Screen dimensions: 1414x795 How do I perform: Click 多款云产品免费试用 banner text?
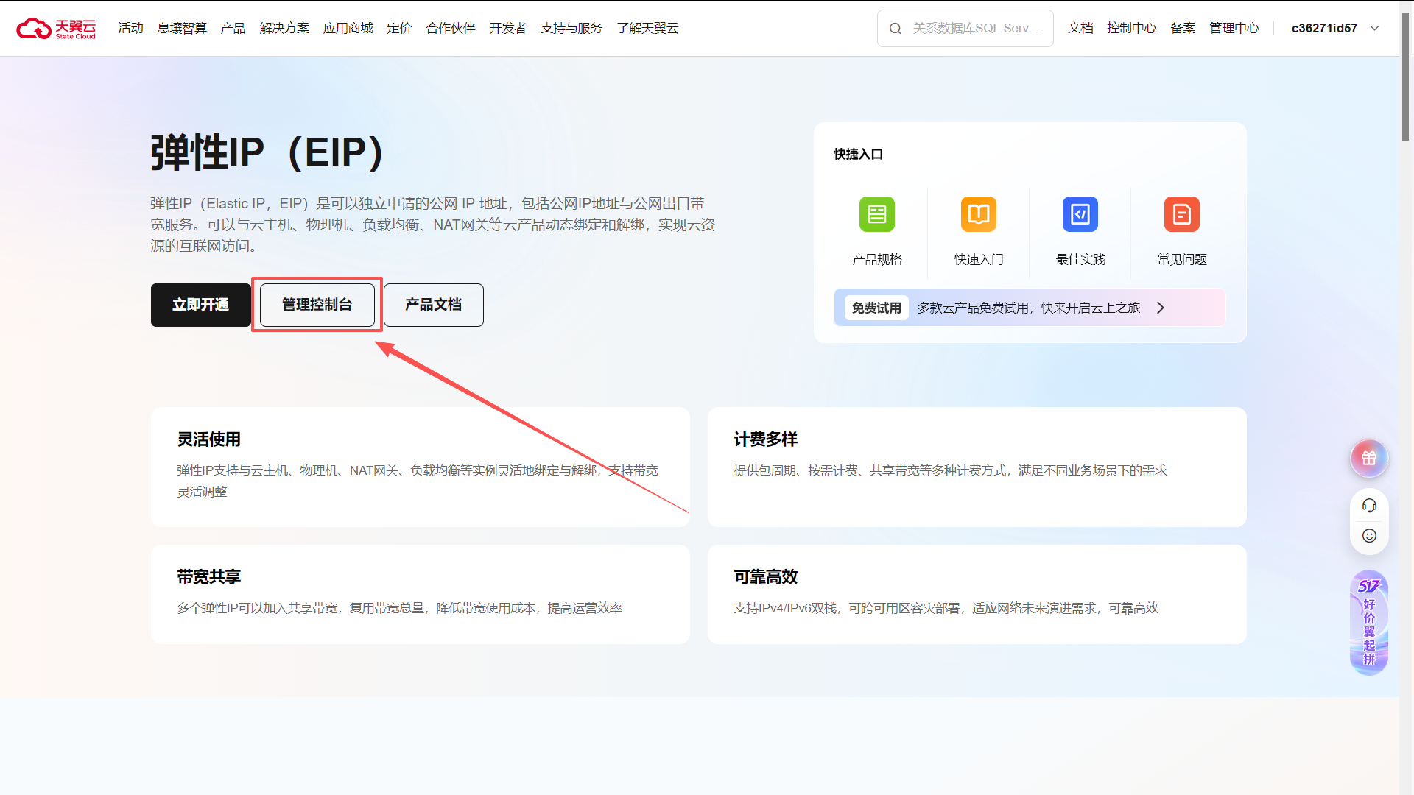[x=1029, y=308]
